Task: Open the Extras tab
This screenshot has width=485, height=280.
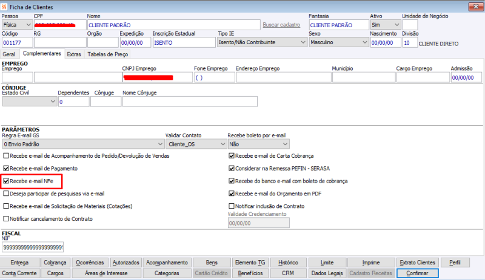Action: 74,54
